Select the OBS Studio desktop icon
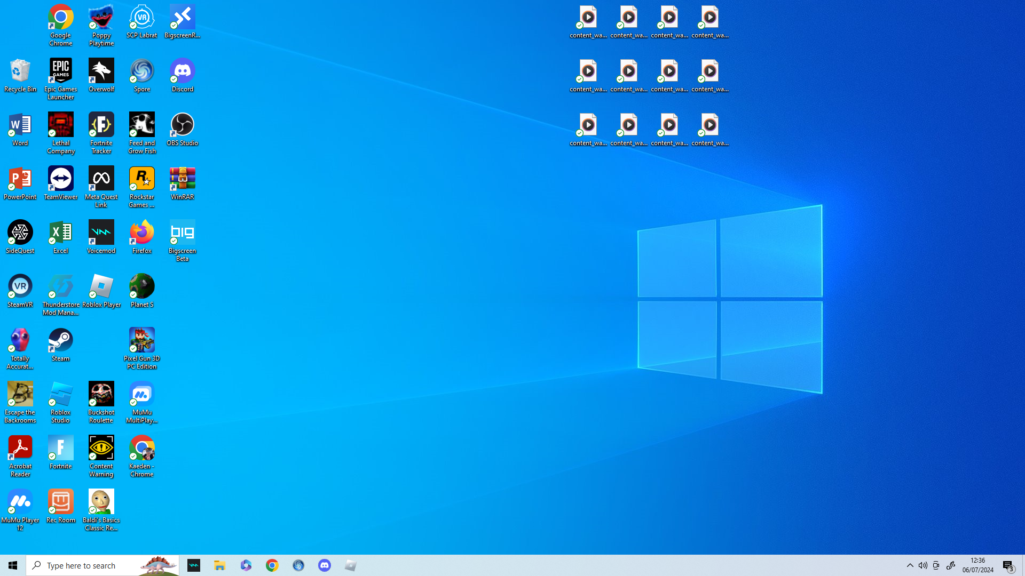This screenshot has width=1025, height=576. coord(182,129)
